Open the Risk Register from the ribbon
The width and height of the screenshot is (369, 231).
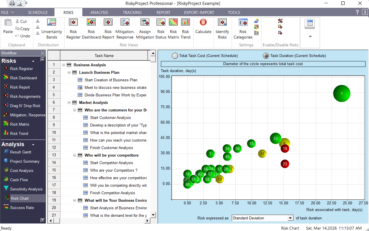pos(73,27)
